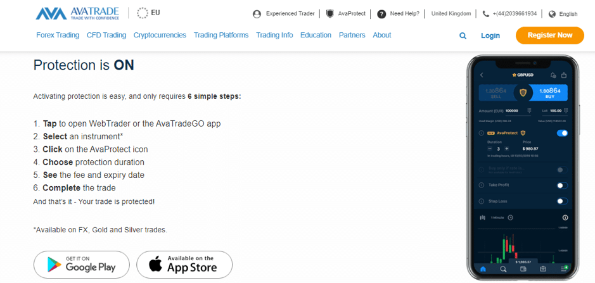
Task: Tap menu icon in phone bottom bar
Action: [x=564, y=268]
